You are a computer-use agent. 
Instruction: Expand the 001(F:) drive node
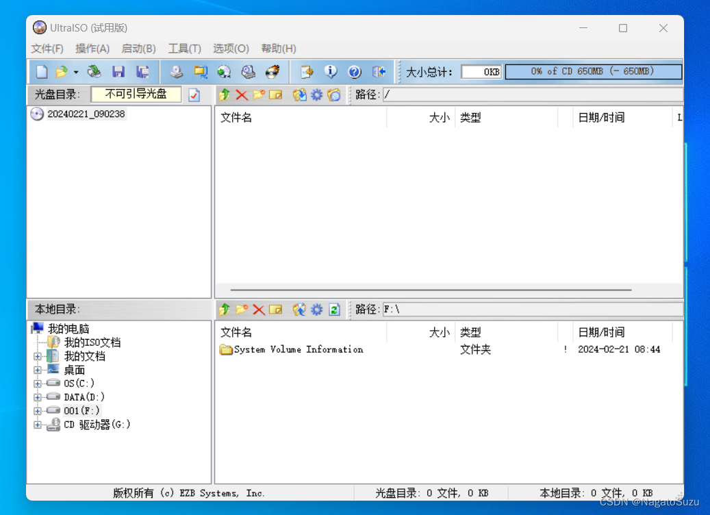[x=38, y=411]
